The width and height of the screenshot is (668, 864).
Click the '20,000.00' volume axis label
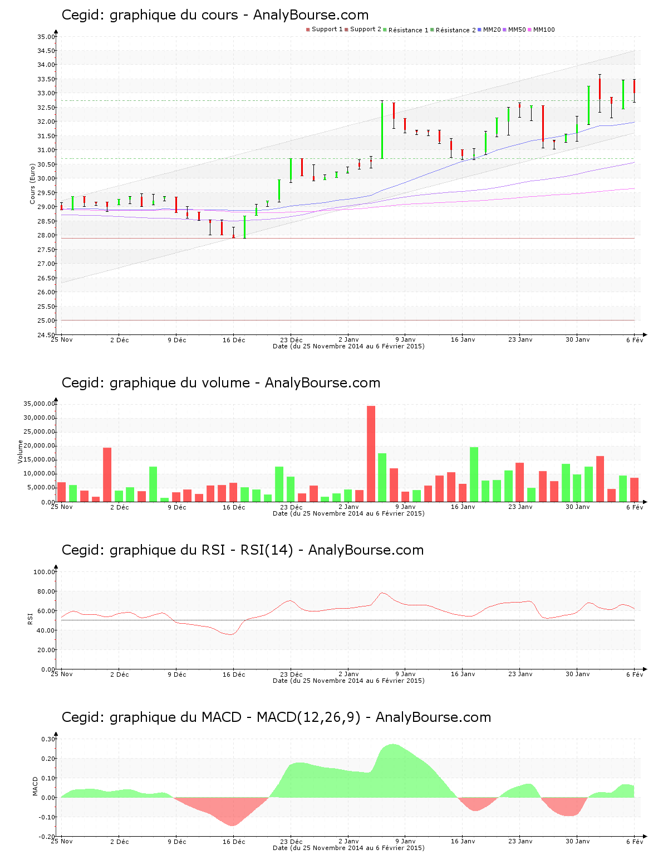pos(40,446)
